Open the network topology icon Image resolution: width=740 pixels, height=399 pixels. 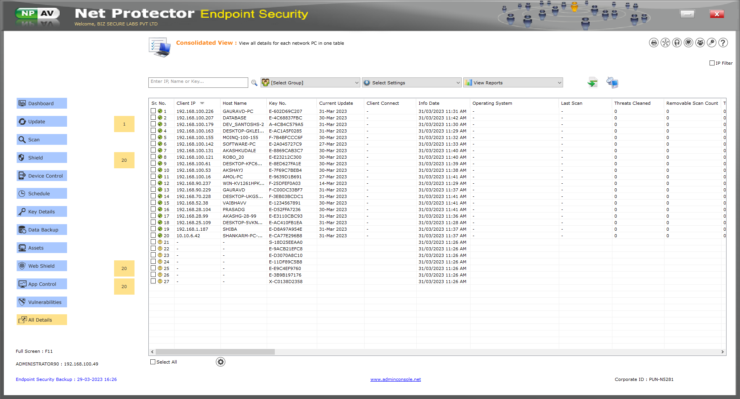point(665,43)
